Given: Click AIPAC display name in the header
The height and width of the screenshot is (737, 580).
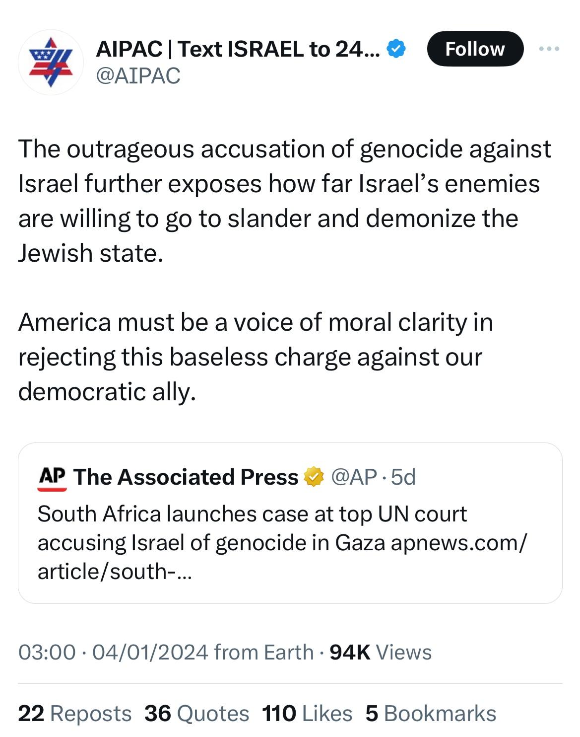Looking at the screenshot, I should click(x=237, y=49).
